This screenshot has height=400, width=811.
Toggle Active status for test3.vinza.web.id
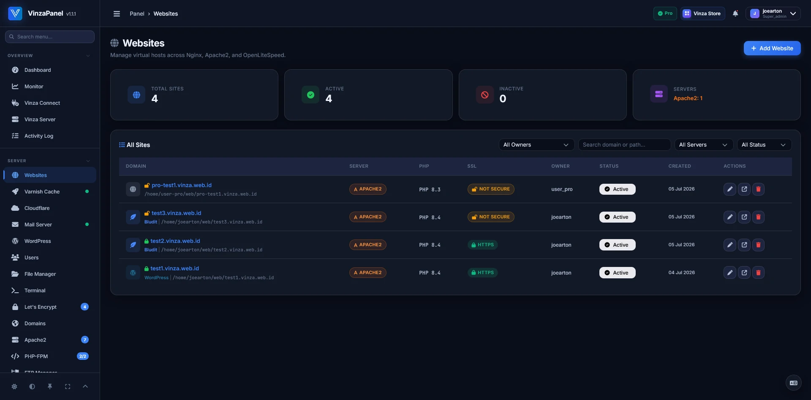(x=617, y=217)
